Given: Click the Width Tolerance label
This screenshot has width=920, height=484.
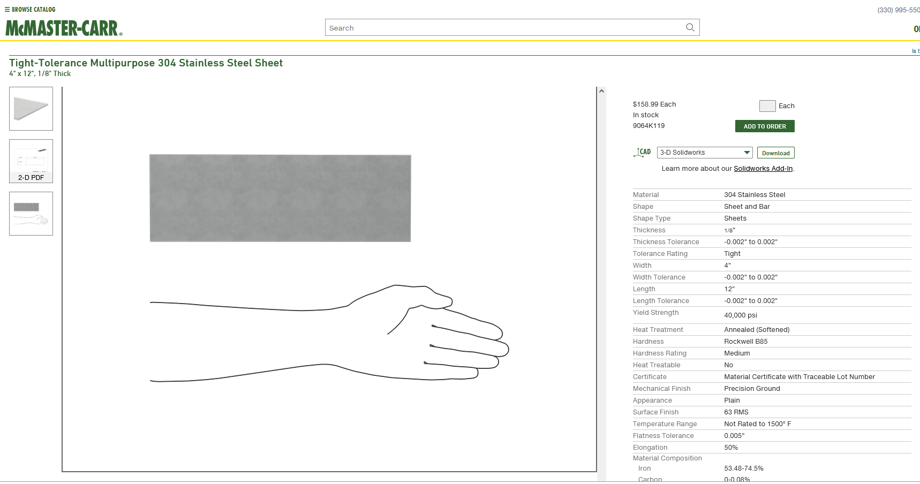Looking at the screenshot, I should [659, 277].
